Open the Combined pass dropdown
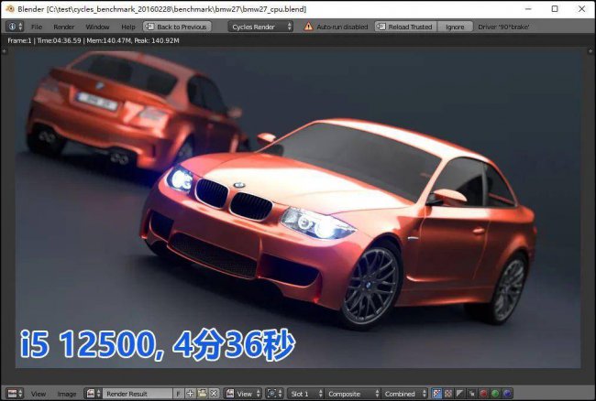Image resolution: width=596 pixels, height=401 pixels. [x=404, y=394]
